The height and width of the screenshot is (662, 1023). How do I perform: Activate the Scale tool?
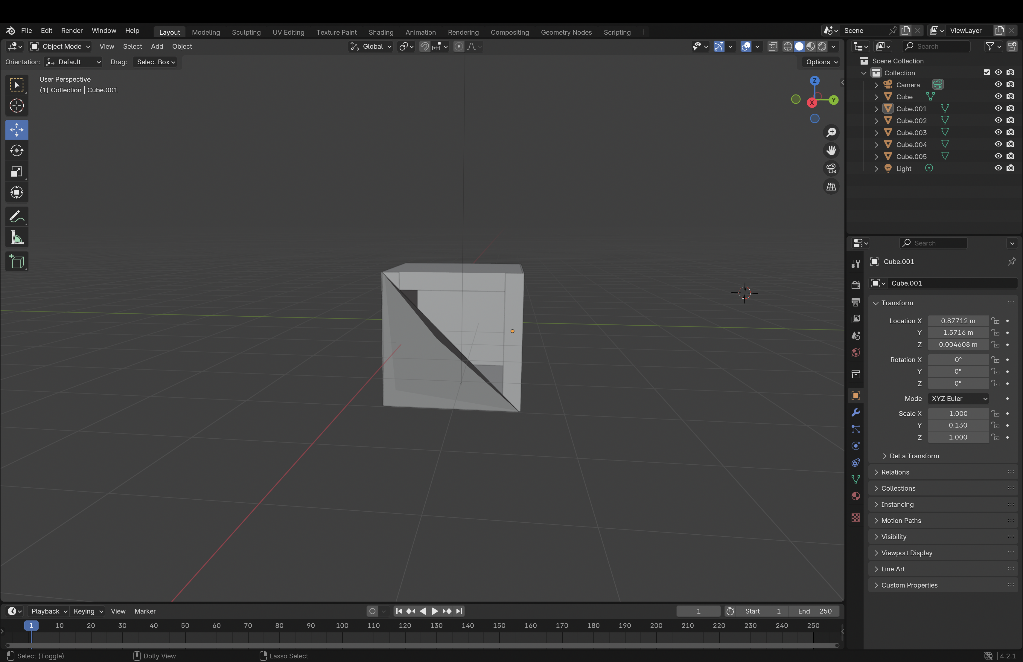(17, 172)
